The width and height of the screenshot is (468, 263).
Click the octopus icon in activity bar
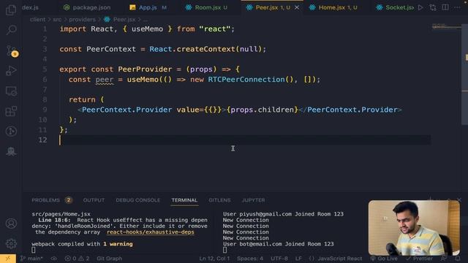point(11,151)
